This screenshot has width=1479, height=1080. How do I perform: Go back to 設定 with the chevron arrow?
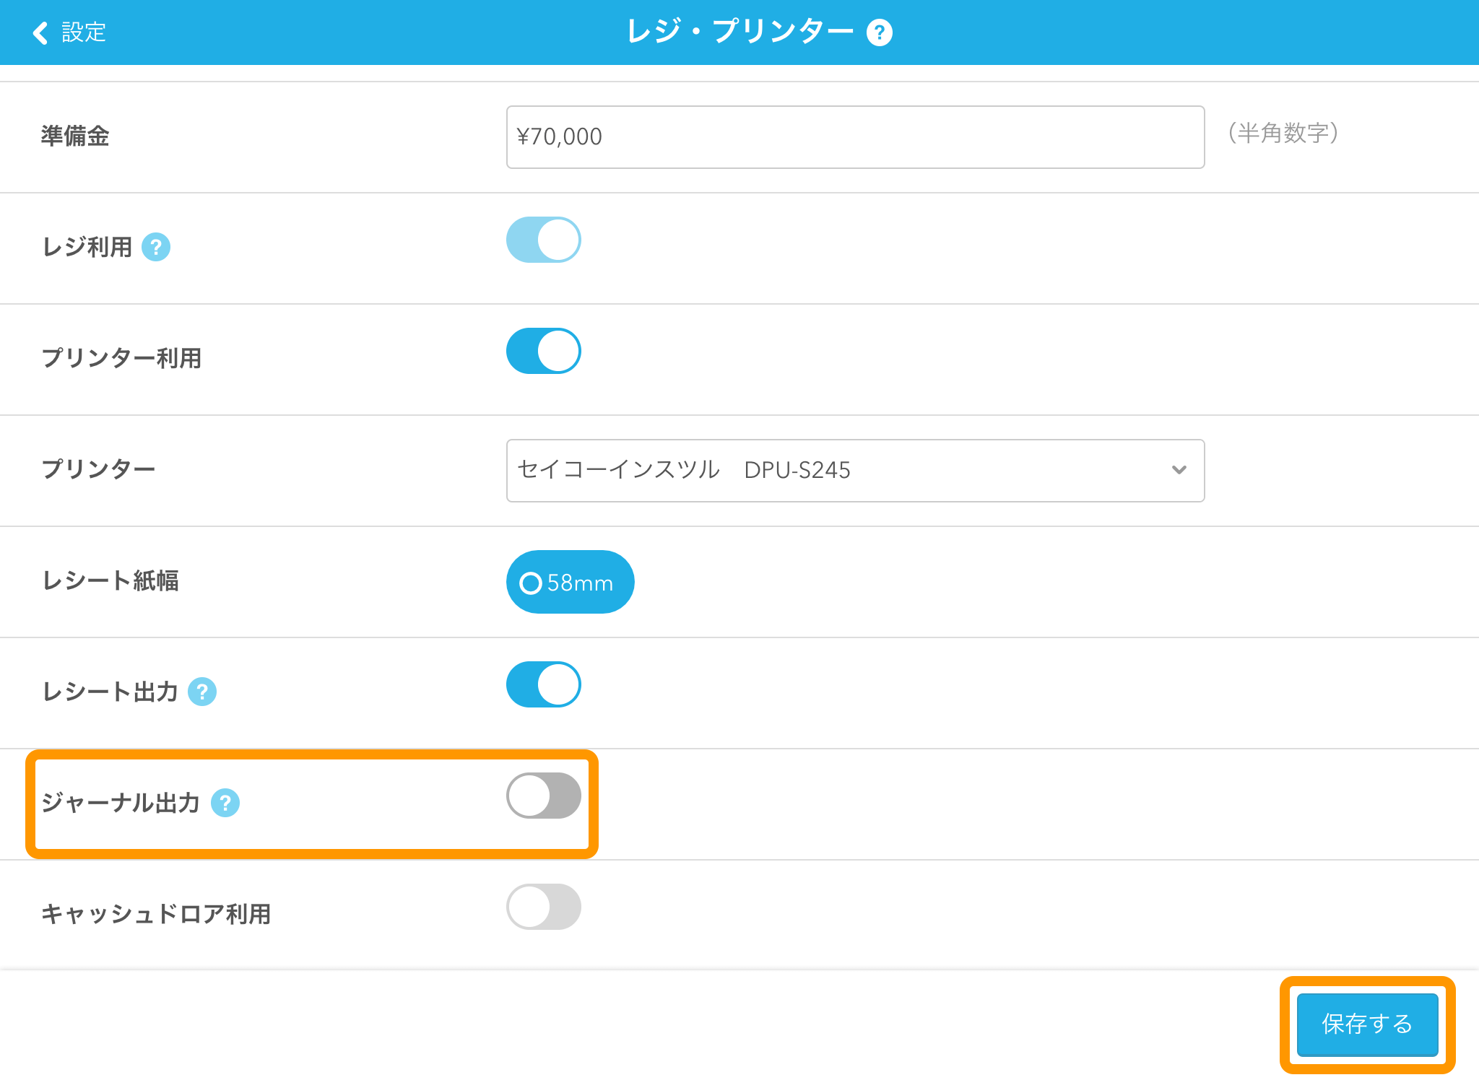pos(40,32)
